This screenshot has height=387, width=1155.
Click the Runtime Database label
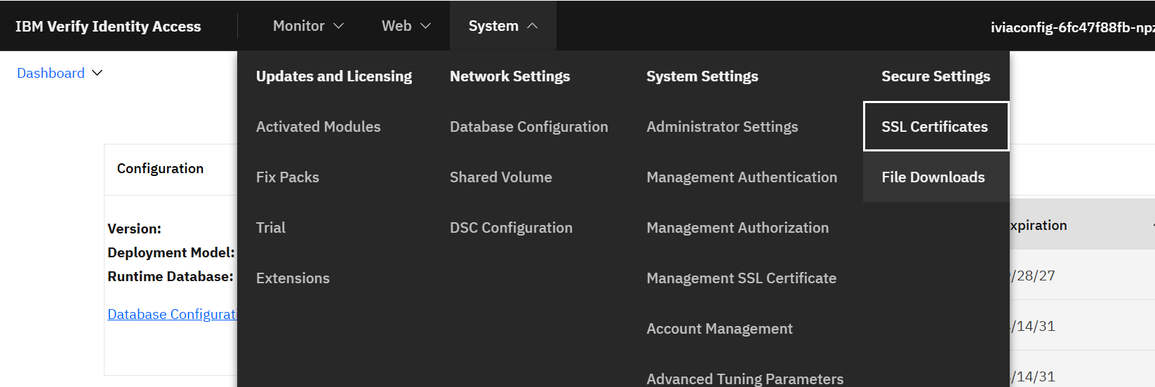click(x=171, y=276)
